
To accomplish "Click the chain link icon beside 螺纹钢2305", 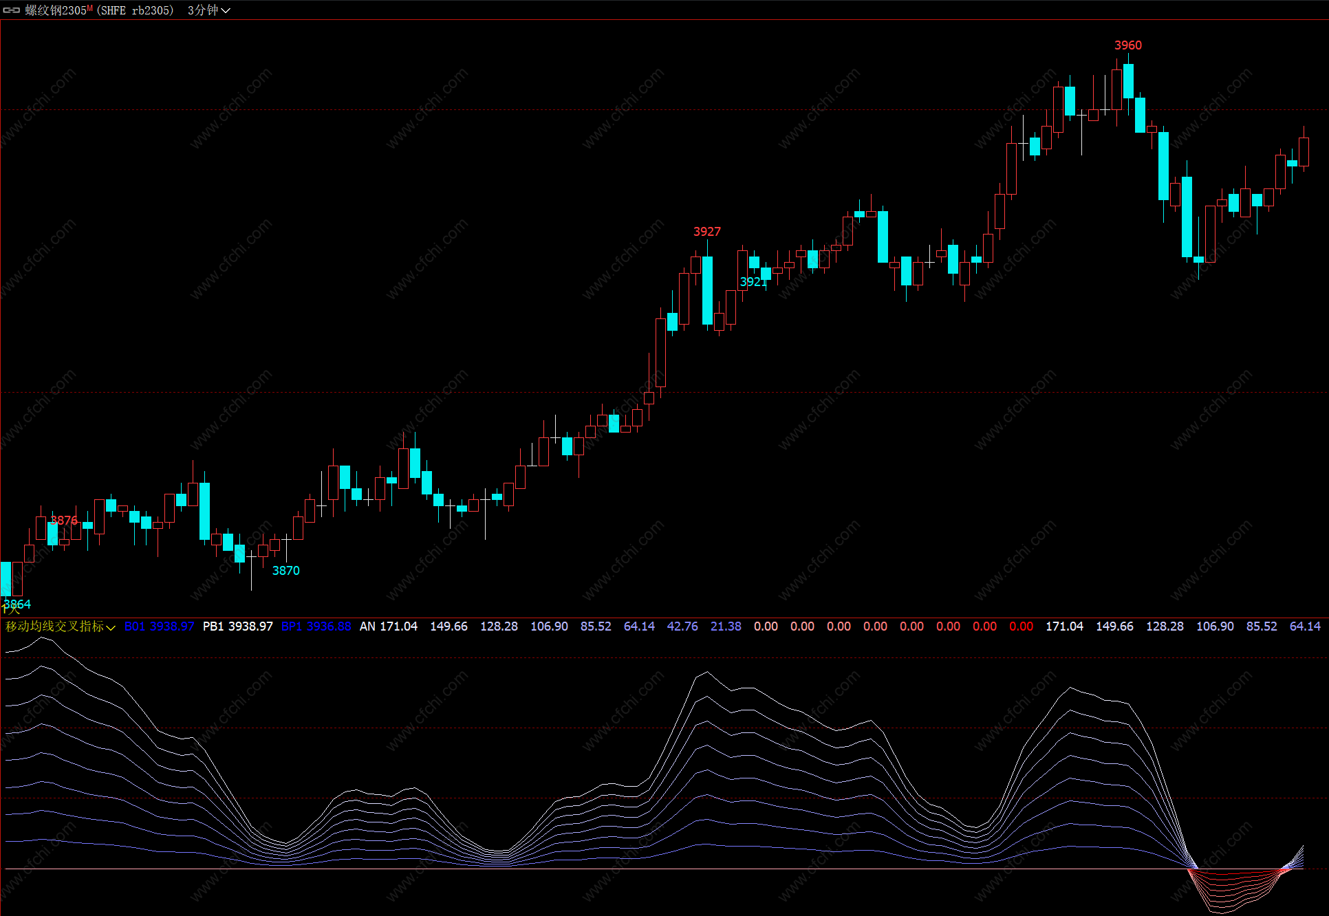I will 12,10.
